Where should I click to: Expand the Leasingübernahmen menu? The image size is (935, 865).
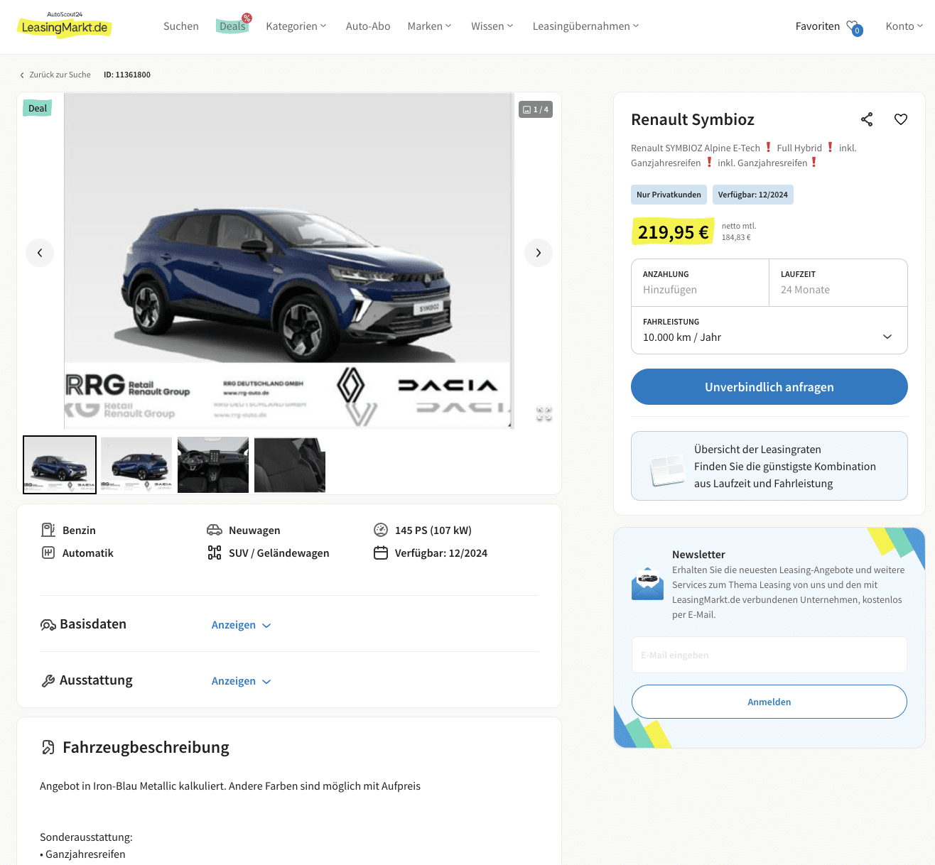point(586,26)
